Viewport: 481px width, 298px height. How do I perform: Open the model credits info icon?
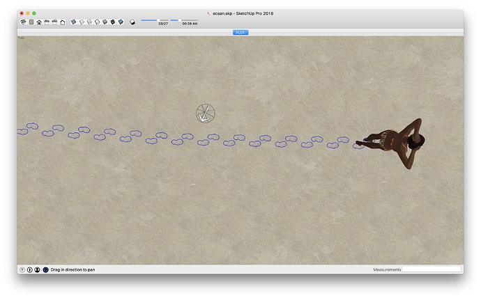click(x=30, y=270)
